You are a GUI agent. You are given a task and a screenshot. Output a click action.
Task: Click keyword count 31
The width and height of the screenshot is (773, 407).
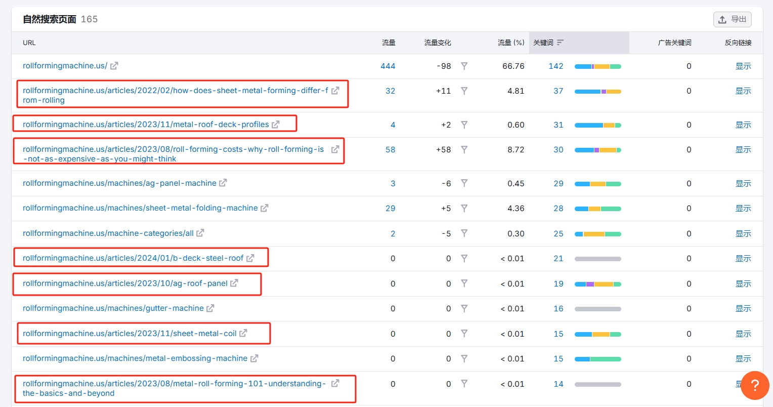pos(559,125)
